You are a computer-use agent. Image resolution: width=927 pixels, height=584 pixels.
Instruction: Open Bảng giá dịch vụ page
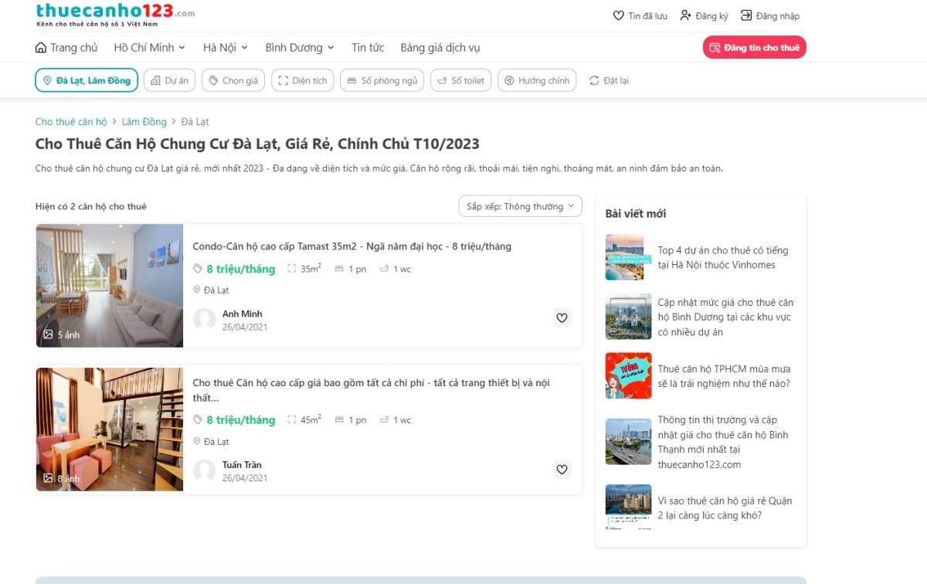(x=440, y=48)
